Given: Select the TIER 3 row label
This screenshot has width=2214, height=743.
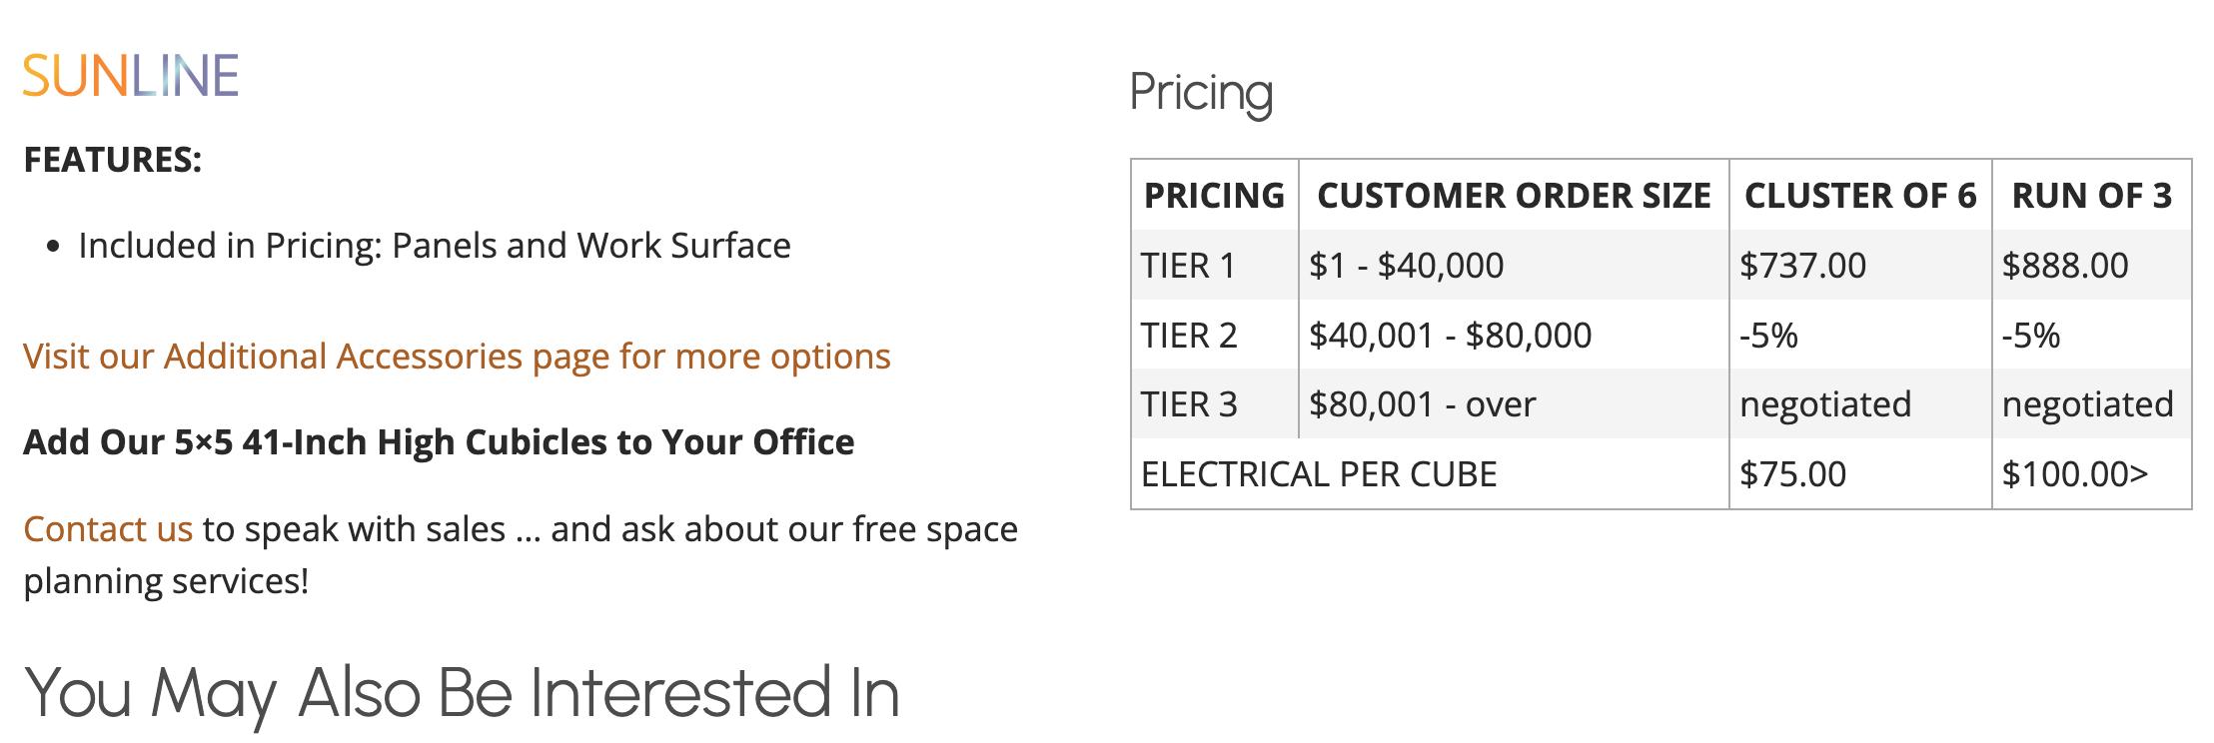Looking at the screenshot, I should click(x=1189, y=404).
